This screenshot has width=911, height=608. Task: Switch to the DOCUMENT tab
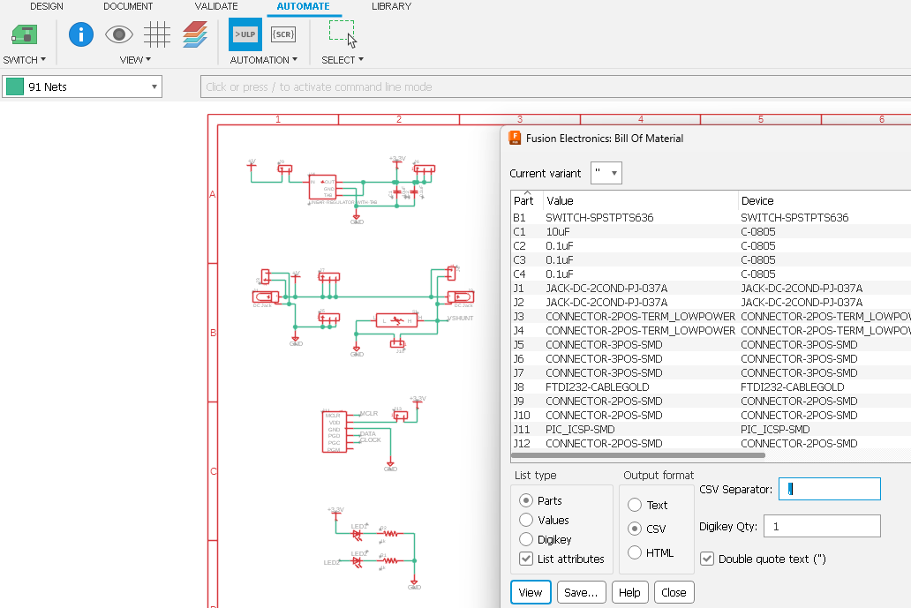tap(128, 6)
